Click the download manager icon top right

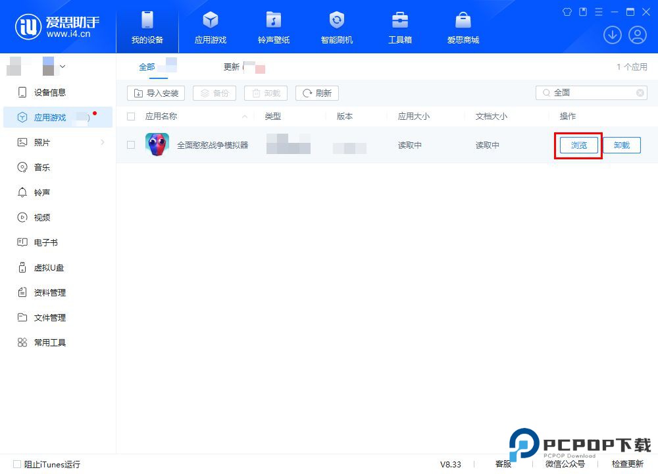tap(612, 35)
